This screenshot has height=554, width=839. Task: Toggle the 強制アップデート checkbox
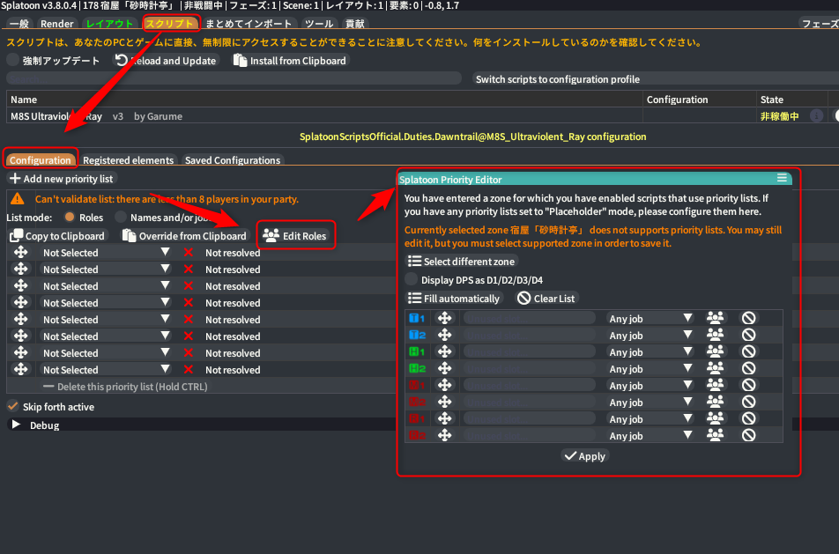(13, 60)
